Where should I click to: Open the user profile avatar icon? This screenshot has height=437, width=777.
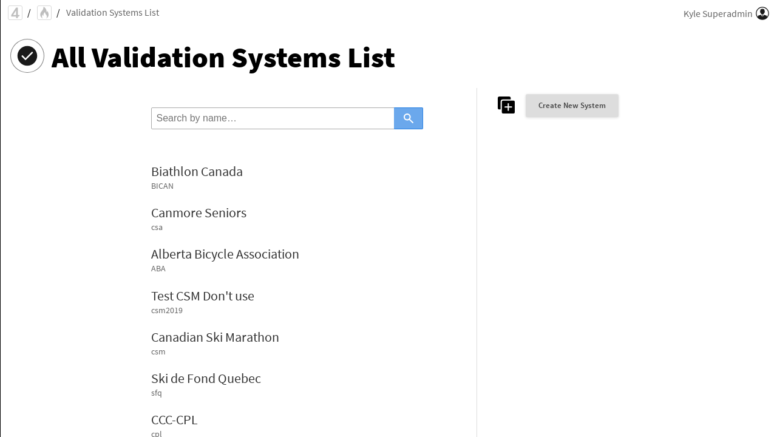[x=762, y=13]
